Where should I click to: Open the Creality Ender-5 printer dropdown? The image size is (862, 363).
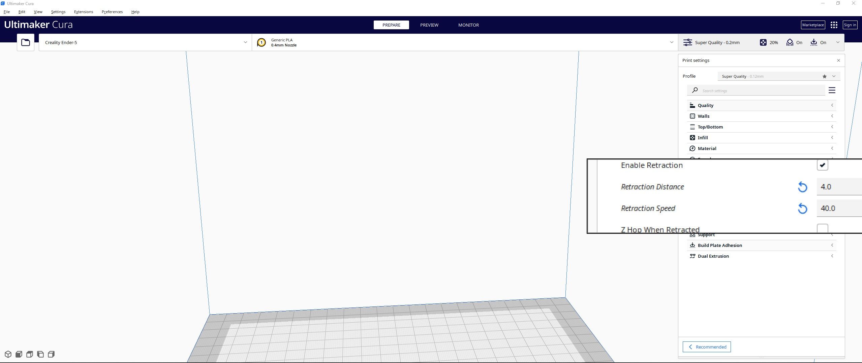point(145,42)
